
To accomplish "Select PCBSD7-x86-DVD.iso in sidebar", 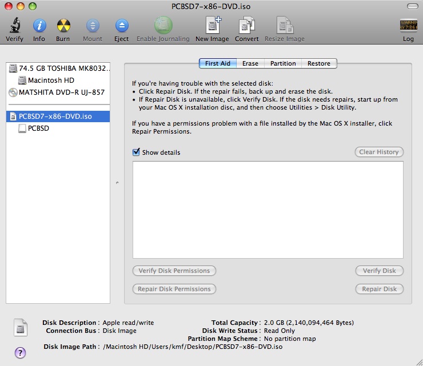I will 58,116.
